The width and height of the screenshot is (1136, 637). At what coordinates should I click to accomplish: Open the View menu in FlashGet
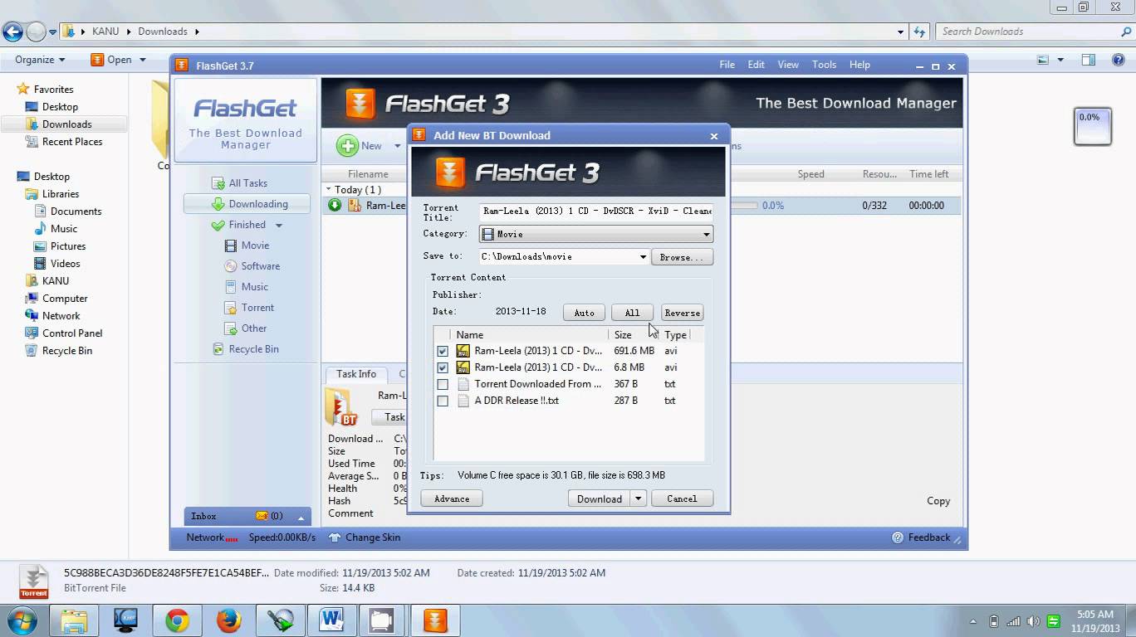click(x=788, y=65)
